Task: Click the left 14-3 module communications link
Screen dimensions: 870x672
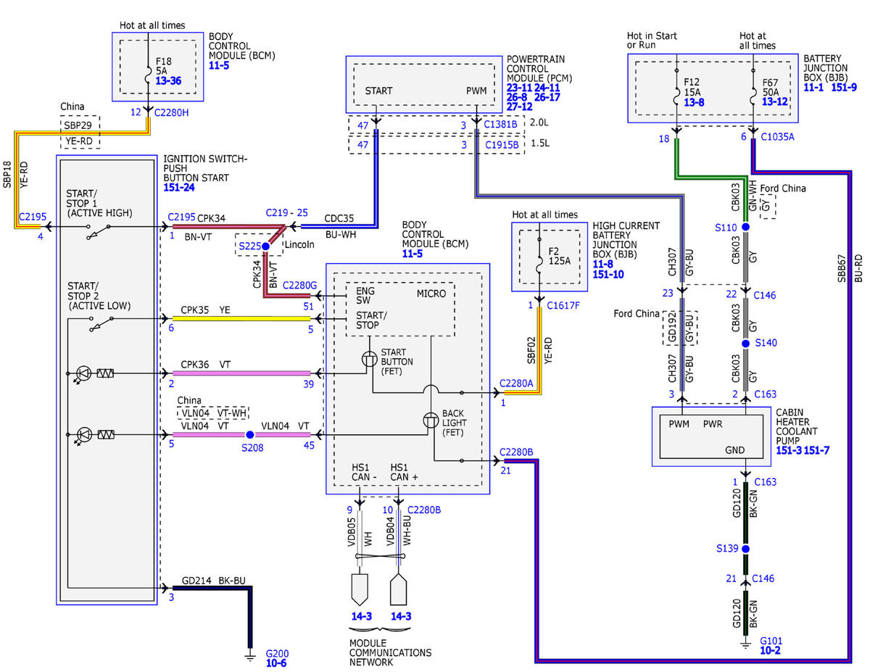Action: click(360, 616)
